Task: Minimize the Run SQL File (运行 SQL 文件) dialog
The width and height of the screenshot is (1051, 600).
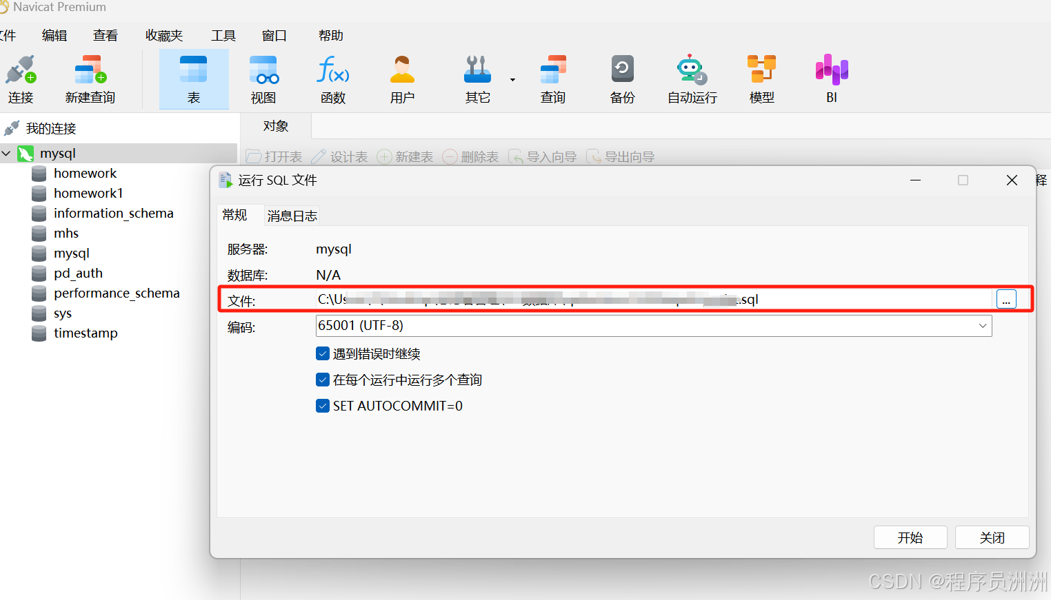Action: click(916, 180)
